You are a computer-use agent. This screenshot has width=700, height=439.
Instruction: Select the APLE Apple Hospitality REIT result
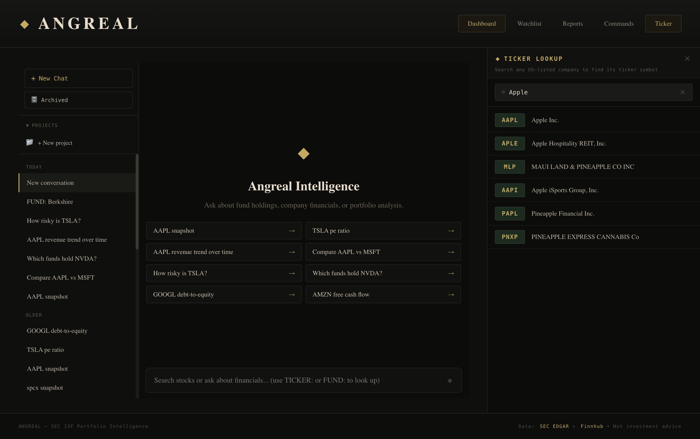click(593, 144)
